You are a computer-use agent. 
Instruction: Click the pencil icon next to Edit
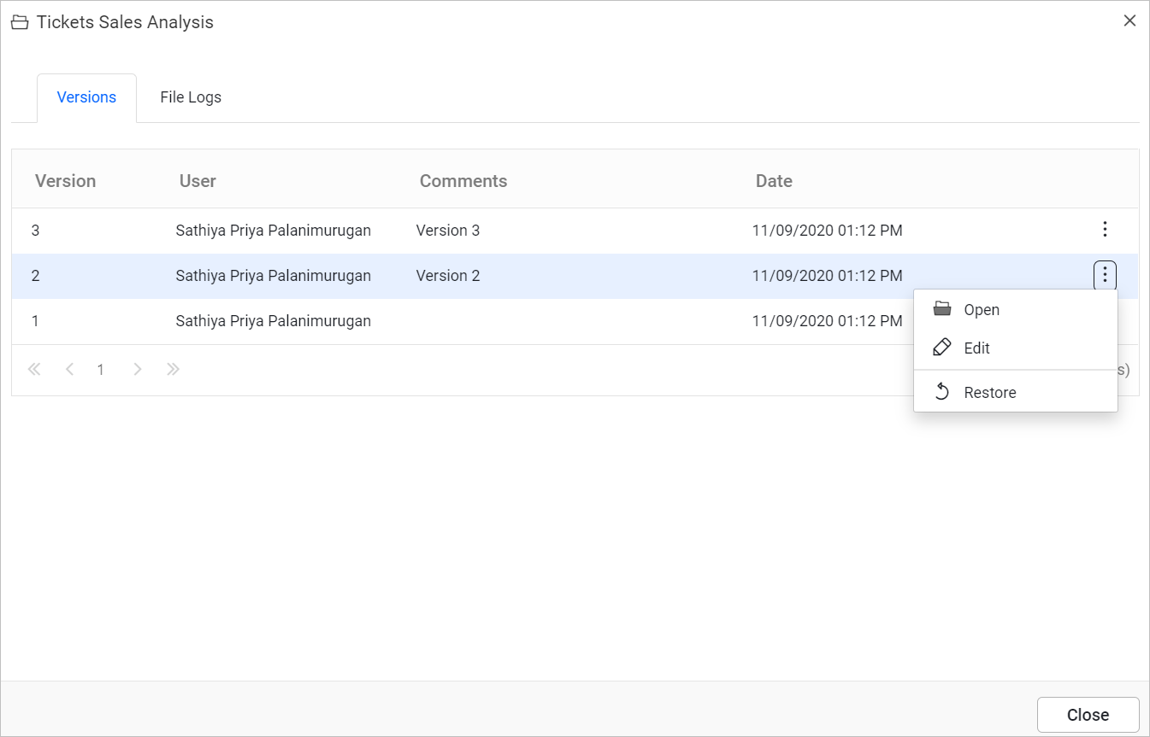941,347
